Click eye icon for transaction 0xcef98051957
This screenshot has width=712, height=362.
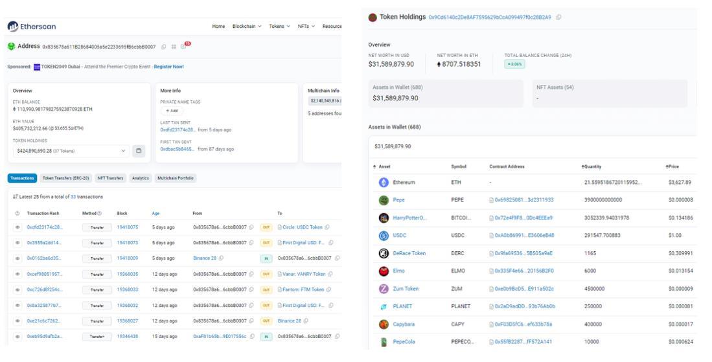pyautogui.click(x=17, y=274)
